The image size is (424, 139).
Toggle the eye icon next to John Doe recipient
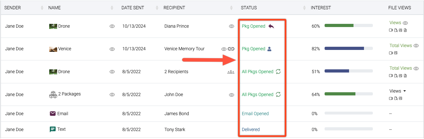[232, 95]
